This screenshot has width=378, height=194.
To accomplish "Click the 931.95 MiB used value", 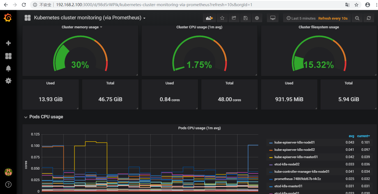I will coord(289,99).
